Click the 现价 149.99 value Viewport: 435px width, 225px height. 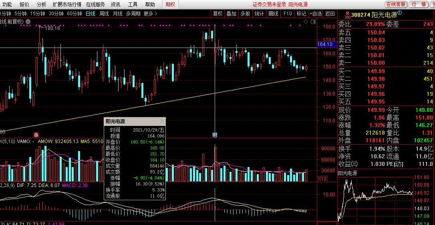click(x=376, y=110)
